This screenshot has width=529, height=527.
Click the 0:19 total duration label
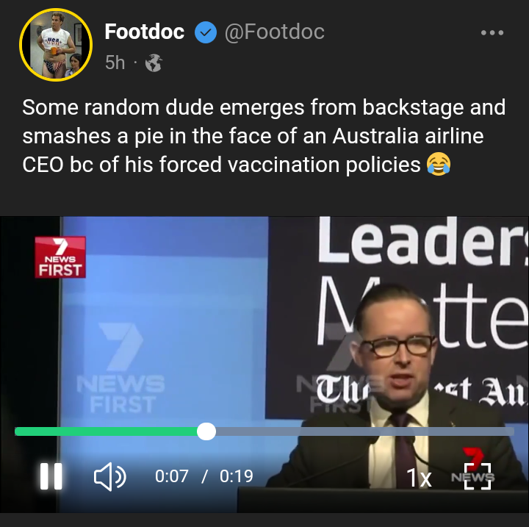[x=236, y=476]
